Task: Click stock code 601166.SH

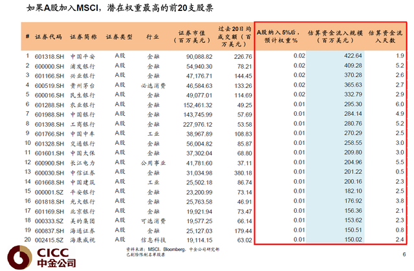Action: [49, 76]
